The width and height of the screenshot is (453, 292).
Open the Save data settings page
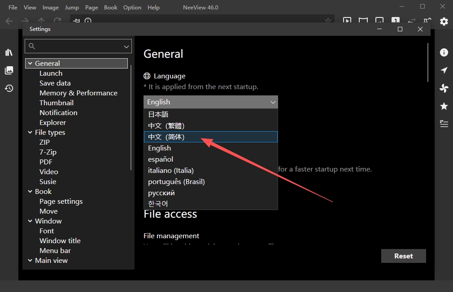pos(55,83)
